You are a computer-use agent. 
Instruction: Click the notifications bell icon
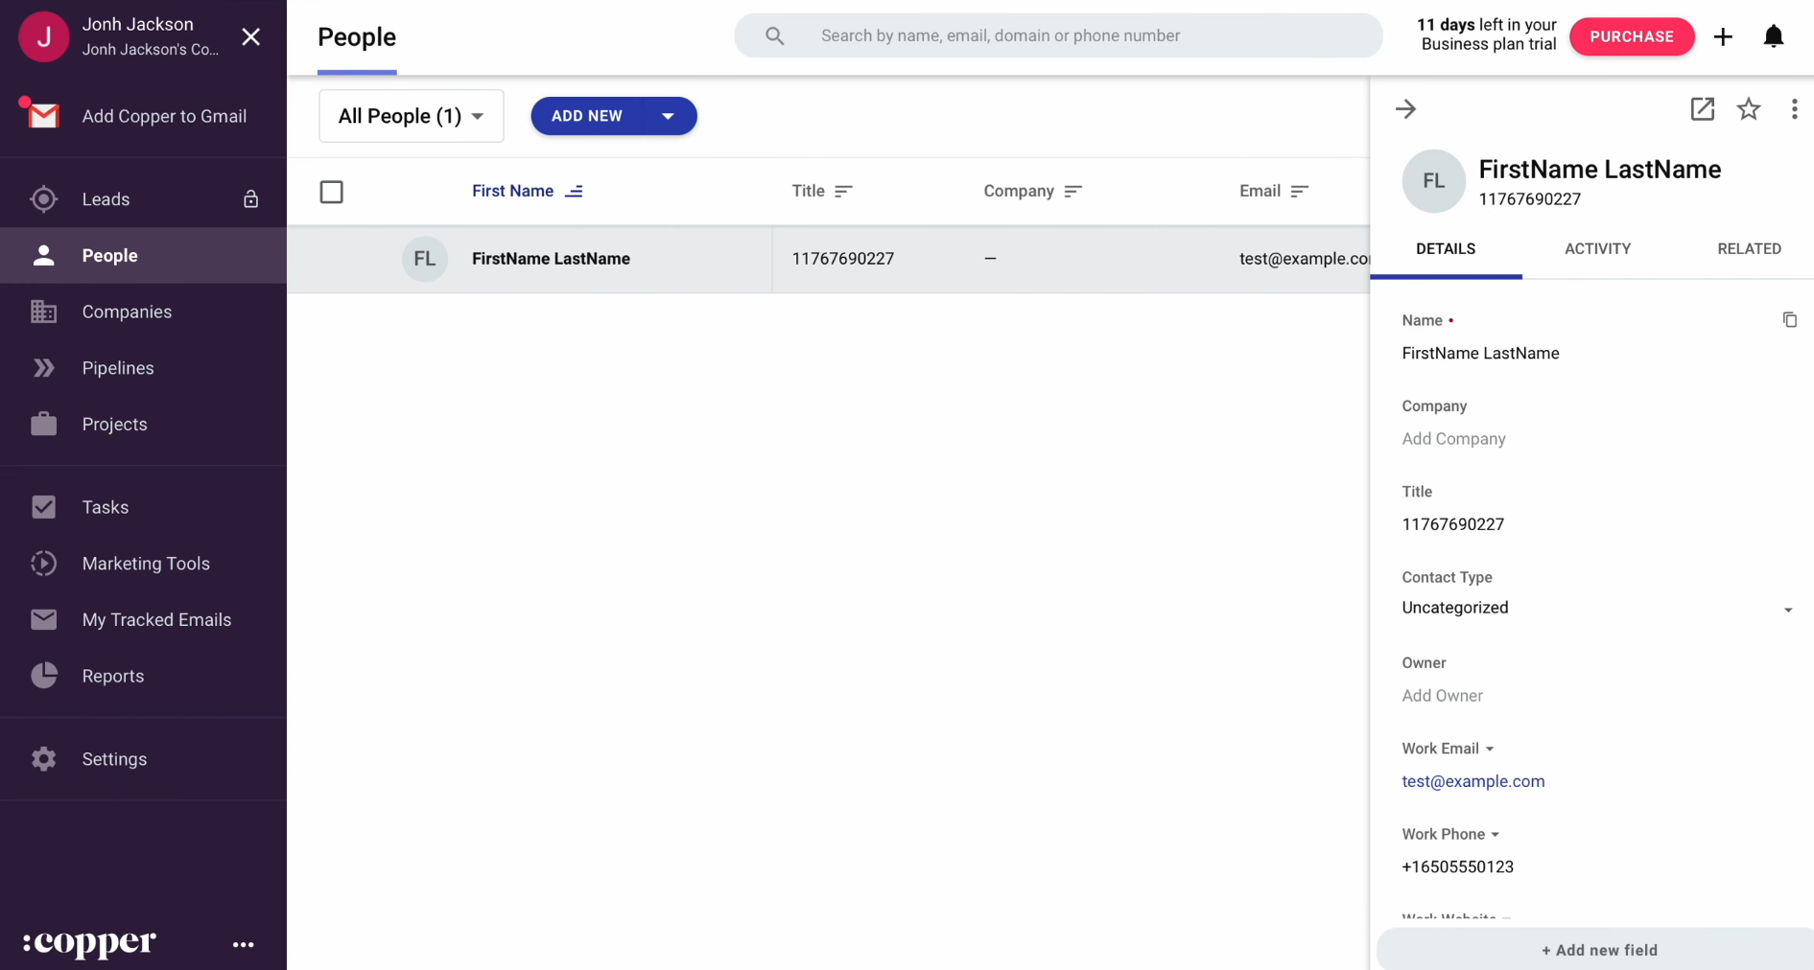[x=1773, y=36]
